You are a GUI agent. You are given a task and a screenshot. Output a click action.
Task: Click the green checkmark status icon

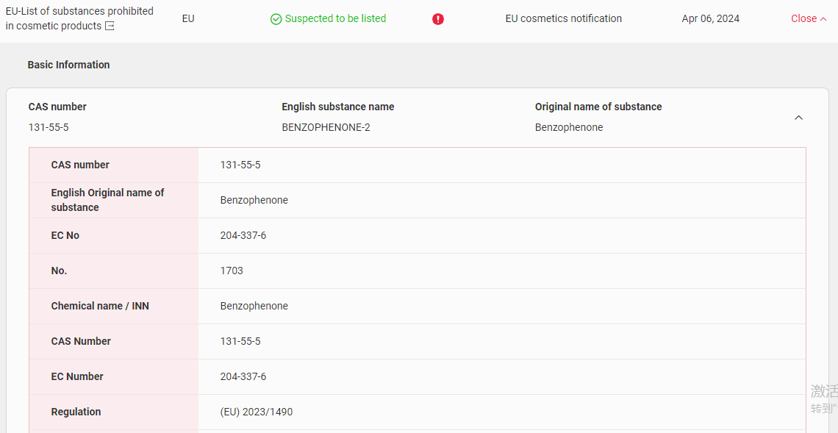[x=276, y=19]
